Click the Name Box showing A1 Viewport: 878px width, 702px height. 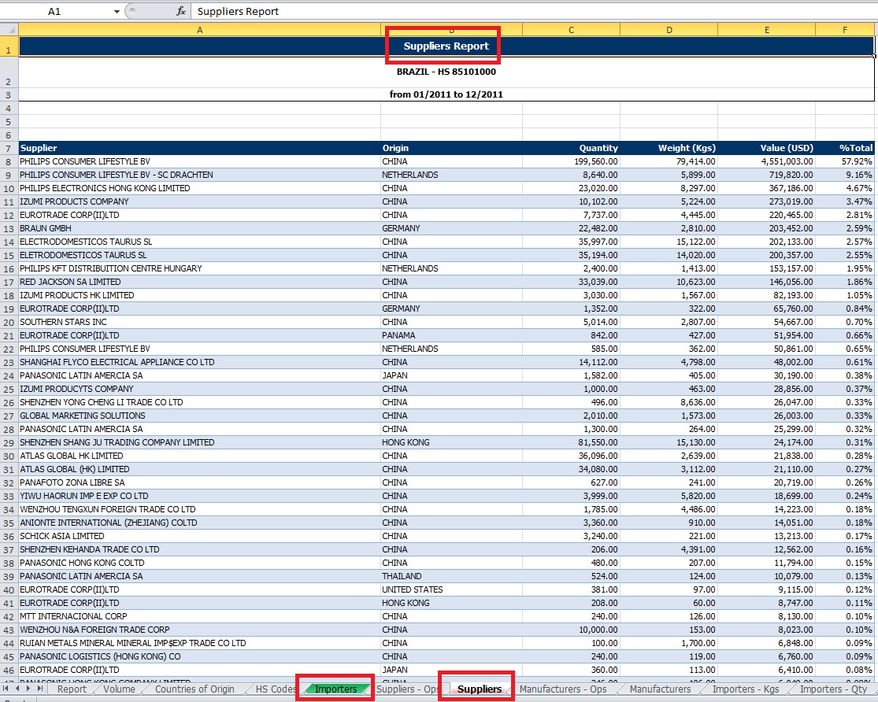55,11
